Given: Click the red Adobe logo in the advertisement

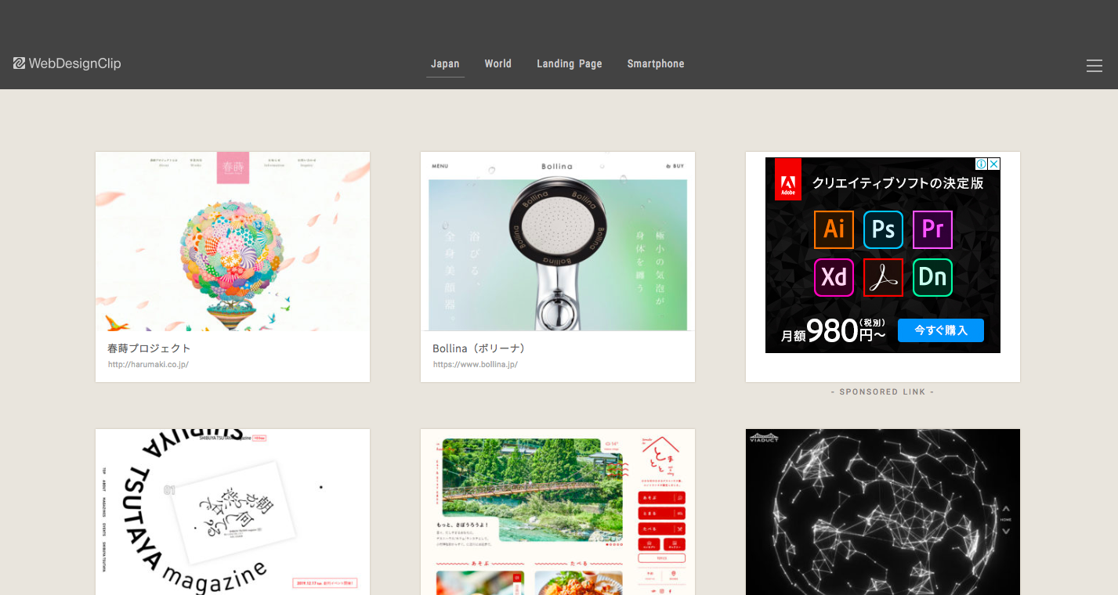Looking at the screenshot, I should coord(789,179).
